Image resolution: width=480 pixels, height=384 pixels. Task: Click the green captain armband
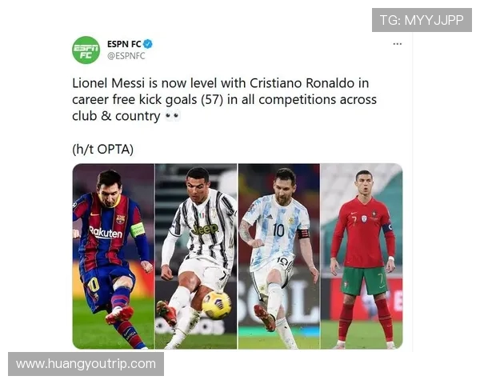(137, 230)
